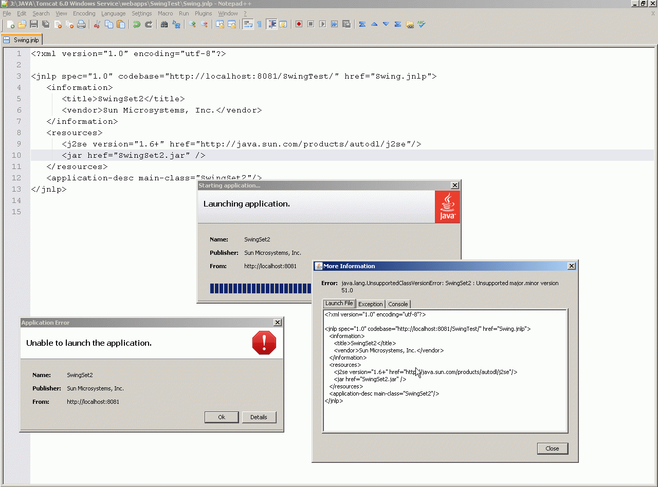The height and width of the screenshot is (487, 658).
Task: Click the UnsupportedClassVersionError error text
Action: tap(450, 287)
